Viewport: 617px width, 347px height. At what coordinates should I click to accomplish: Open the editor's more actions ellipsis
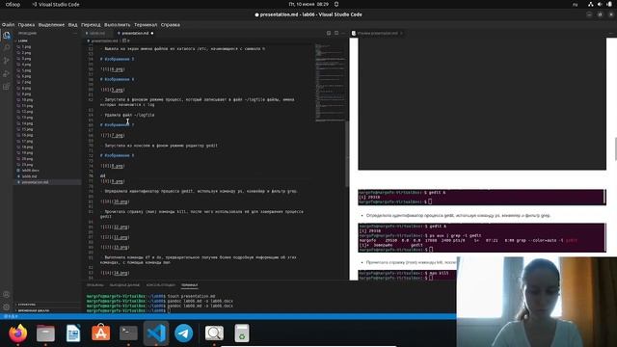[343, 33]
